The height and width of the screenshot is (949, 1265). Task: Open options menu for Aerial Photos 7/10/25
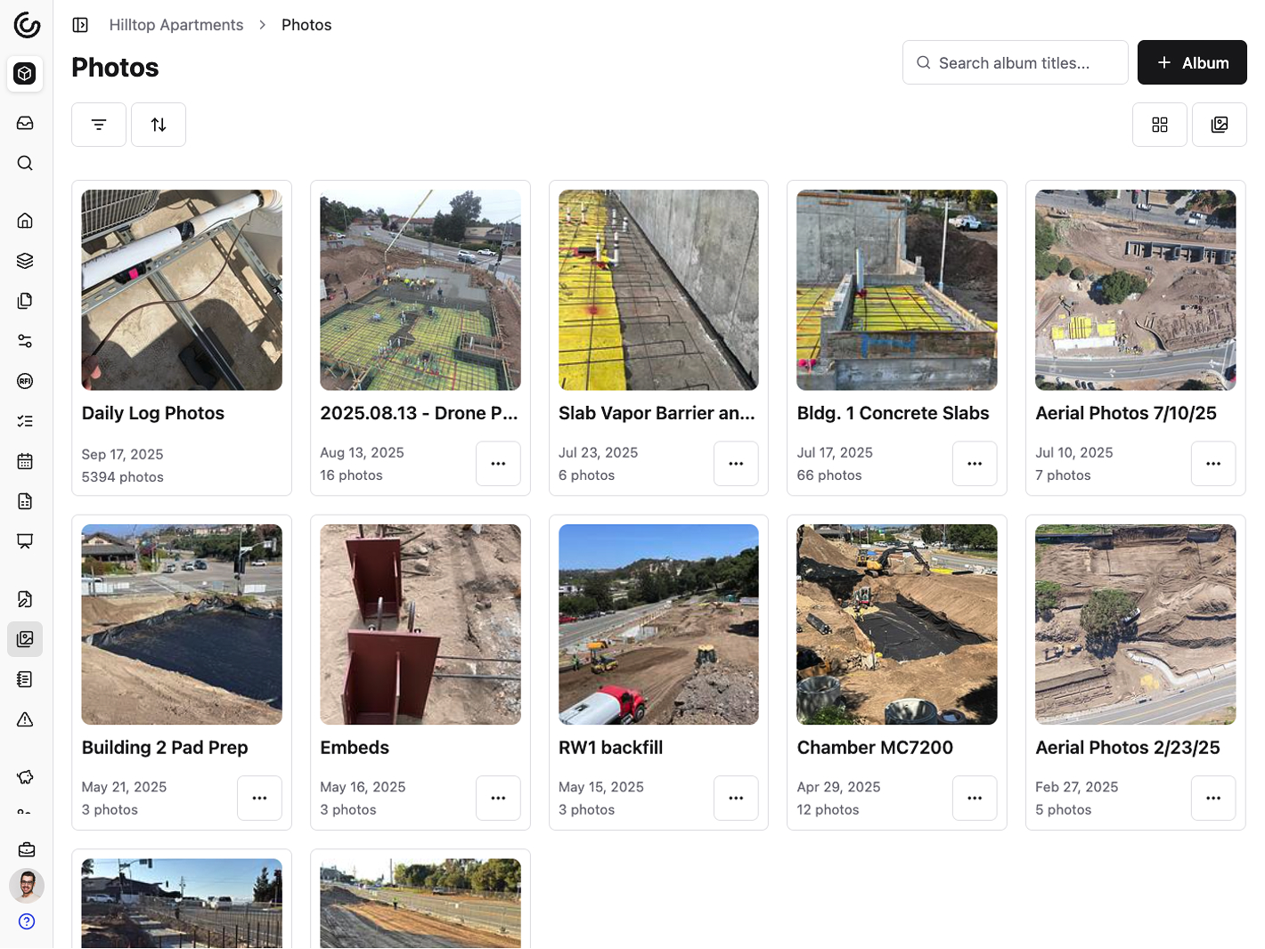1213,464
